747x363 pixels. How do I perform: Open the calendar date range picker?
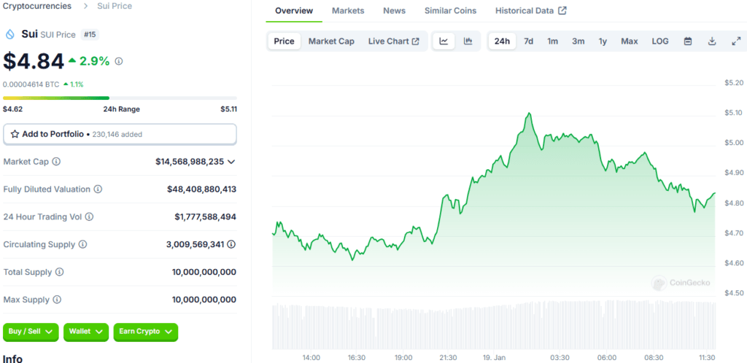coord(688,42)
